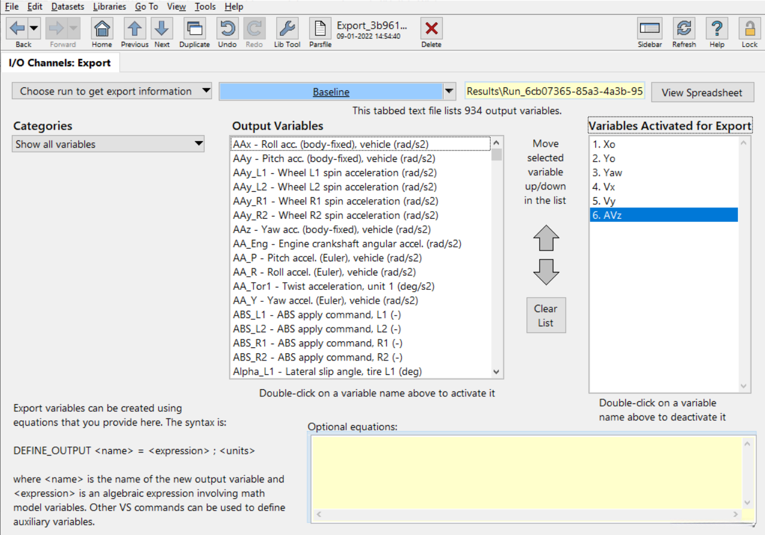The height and width of the screenshot is (535, 765).
Task: Expand the Baseline run dropdown arrow
Action: [449, 92]
